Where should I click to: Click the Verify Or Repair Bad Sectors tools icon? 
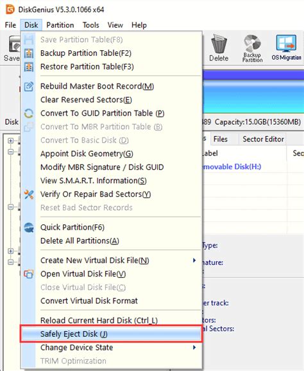[x=29, y=194]
